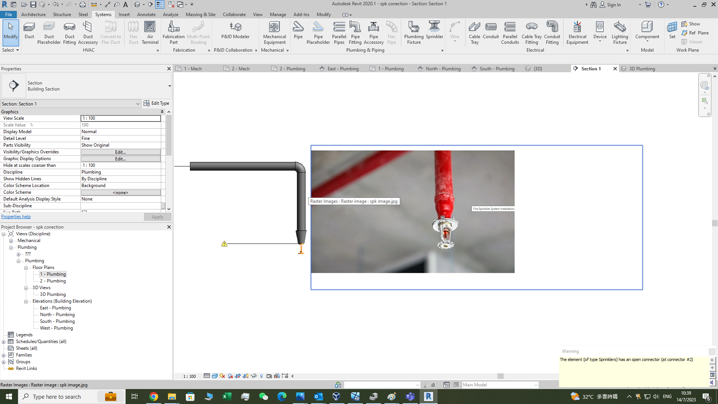Click the Pipe Fitting tool
Viewport: 718px width, 404px height.
tap(355, 32)
